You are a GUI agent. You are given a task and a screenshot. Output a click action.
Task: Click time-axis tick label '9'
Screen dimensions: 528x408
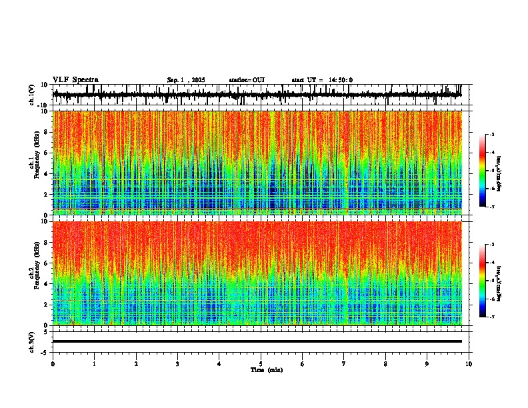[427, 364]
